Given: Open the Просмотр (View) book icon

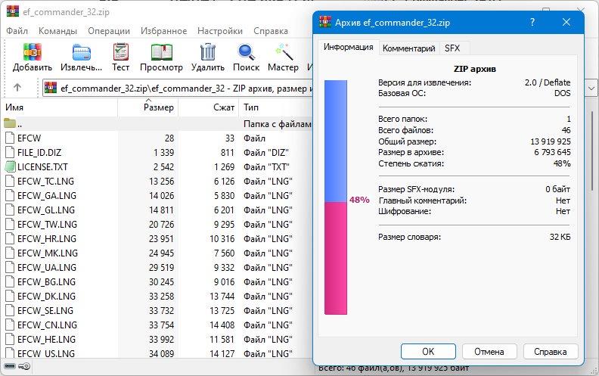Looking at the screenshot, I should tap(161, 52).
